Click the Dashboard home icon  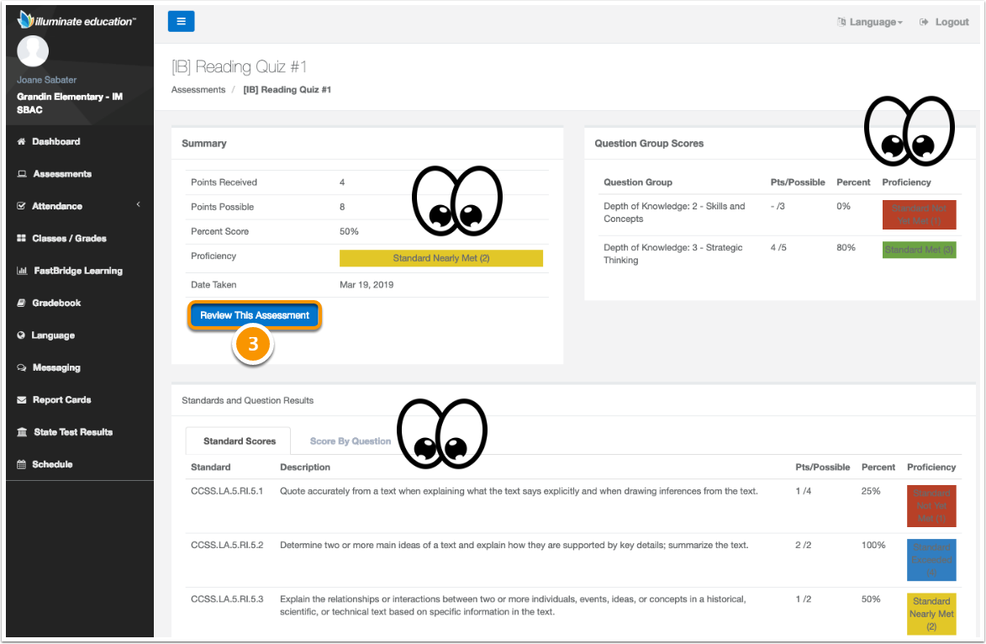pyautogui.click(x=21, y=141)
